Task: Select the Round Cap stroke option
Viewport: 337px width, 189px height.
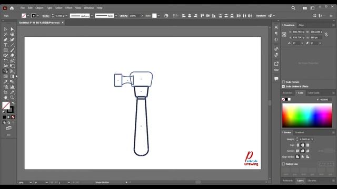Action: point(303,145)
